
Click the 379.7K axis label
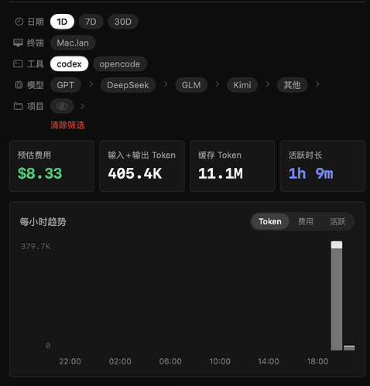(36, 246)
